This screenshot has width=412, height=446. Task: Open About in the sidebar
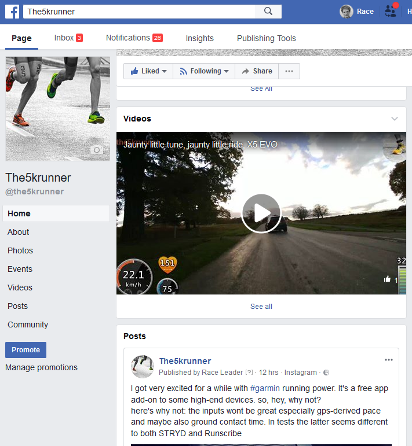(18, 232)
